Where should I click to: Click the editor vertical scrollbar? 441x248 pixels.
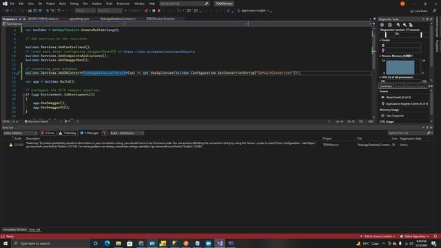click(x=373, y=72)
